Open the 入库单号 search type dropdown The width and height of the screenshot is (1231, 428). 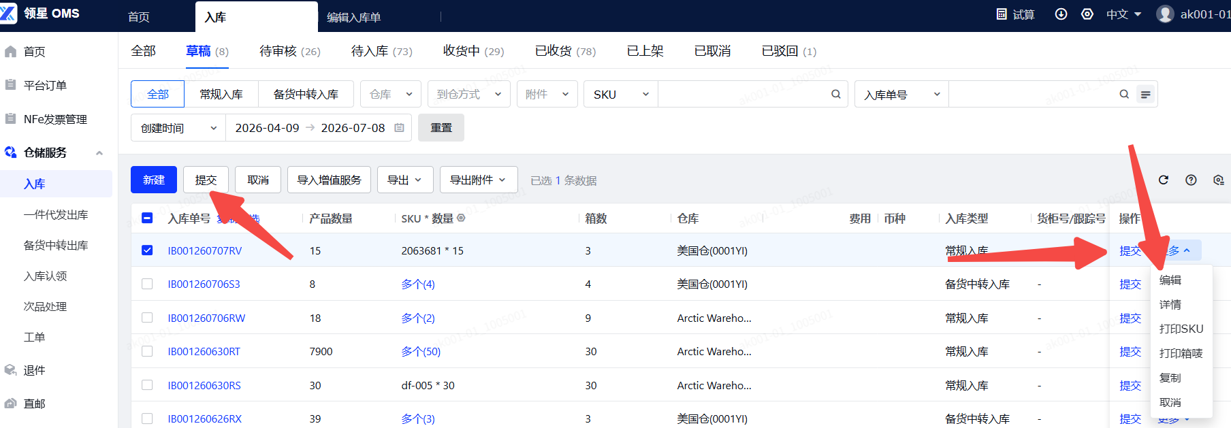[901, 94]
